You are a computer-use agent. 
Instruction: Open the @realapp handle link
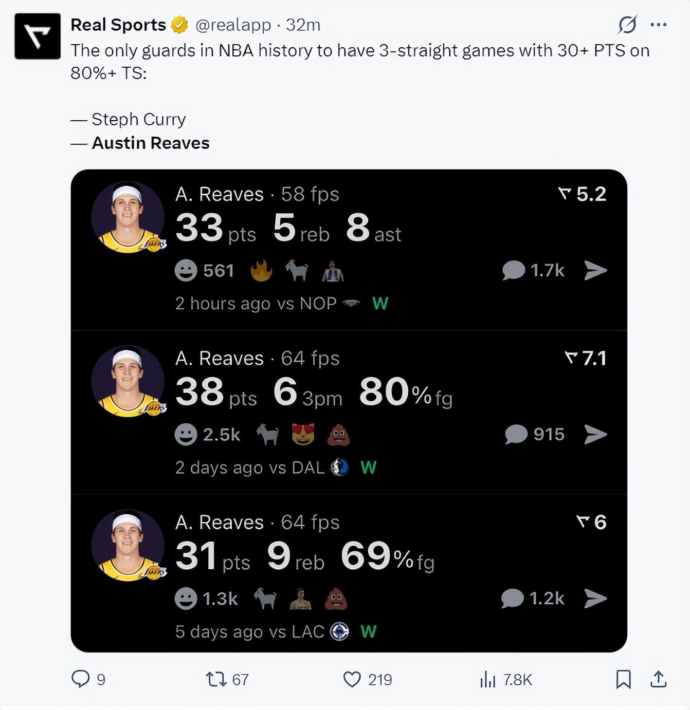point(233,25)
